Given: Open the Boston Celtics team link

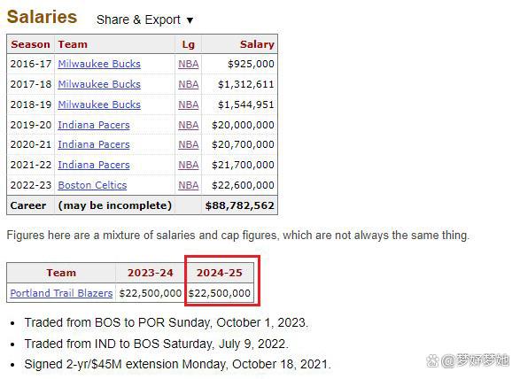Looking at the screenshot, I should pyautogui.click(x=92, y=185).
